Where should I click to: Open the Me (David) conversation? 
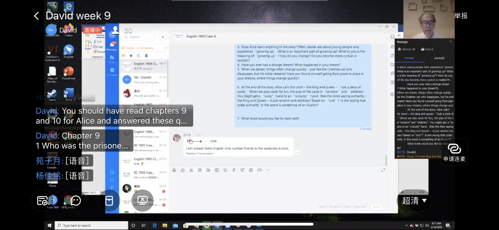pos(144,80)
